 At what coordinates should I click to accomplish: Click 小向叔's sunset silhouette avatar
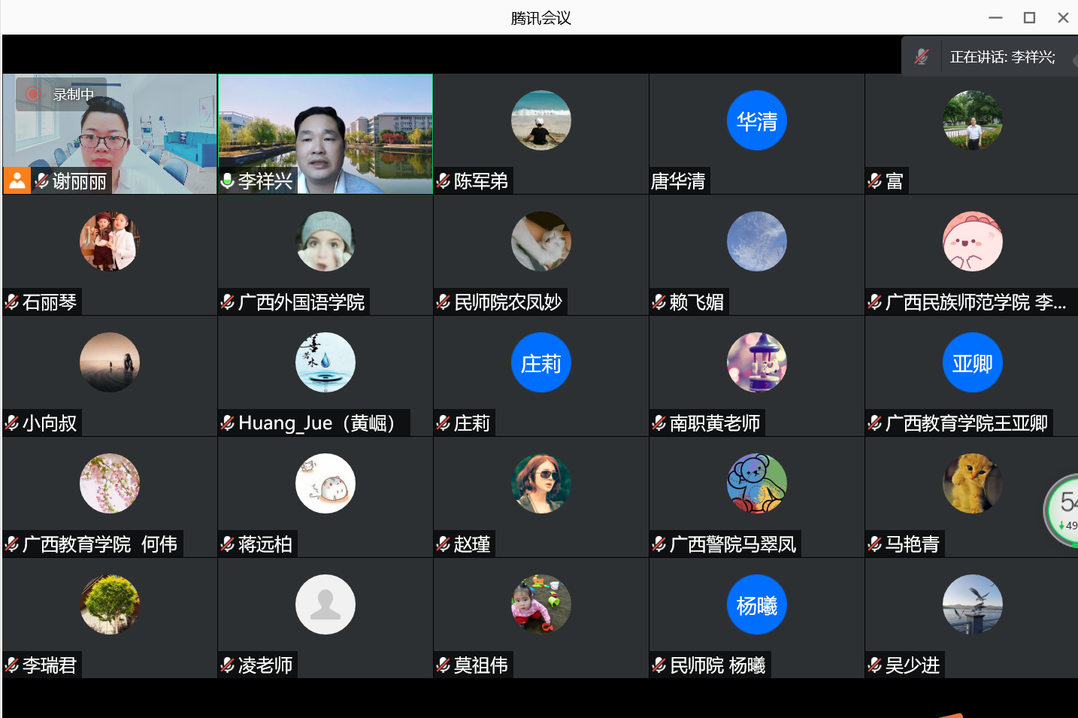click(110, 362)
